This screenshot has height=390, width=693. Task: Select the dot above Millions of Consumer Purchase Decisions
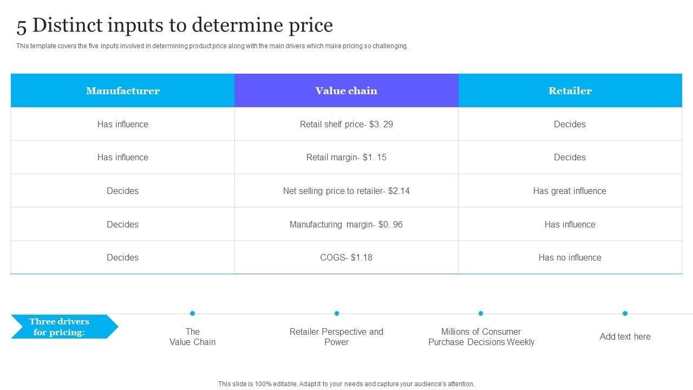481,313
